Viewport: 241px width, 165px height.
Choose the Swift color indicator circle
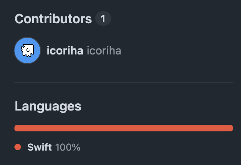point(18,147)
